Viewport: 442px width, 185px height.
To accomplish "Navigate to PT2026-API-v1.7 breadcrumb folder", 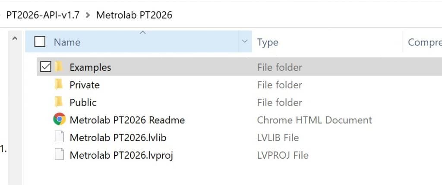I will (x=43, y=15).
